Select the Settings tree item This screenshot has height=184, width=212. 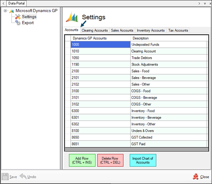pos(29,16)
